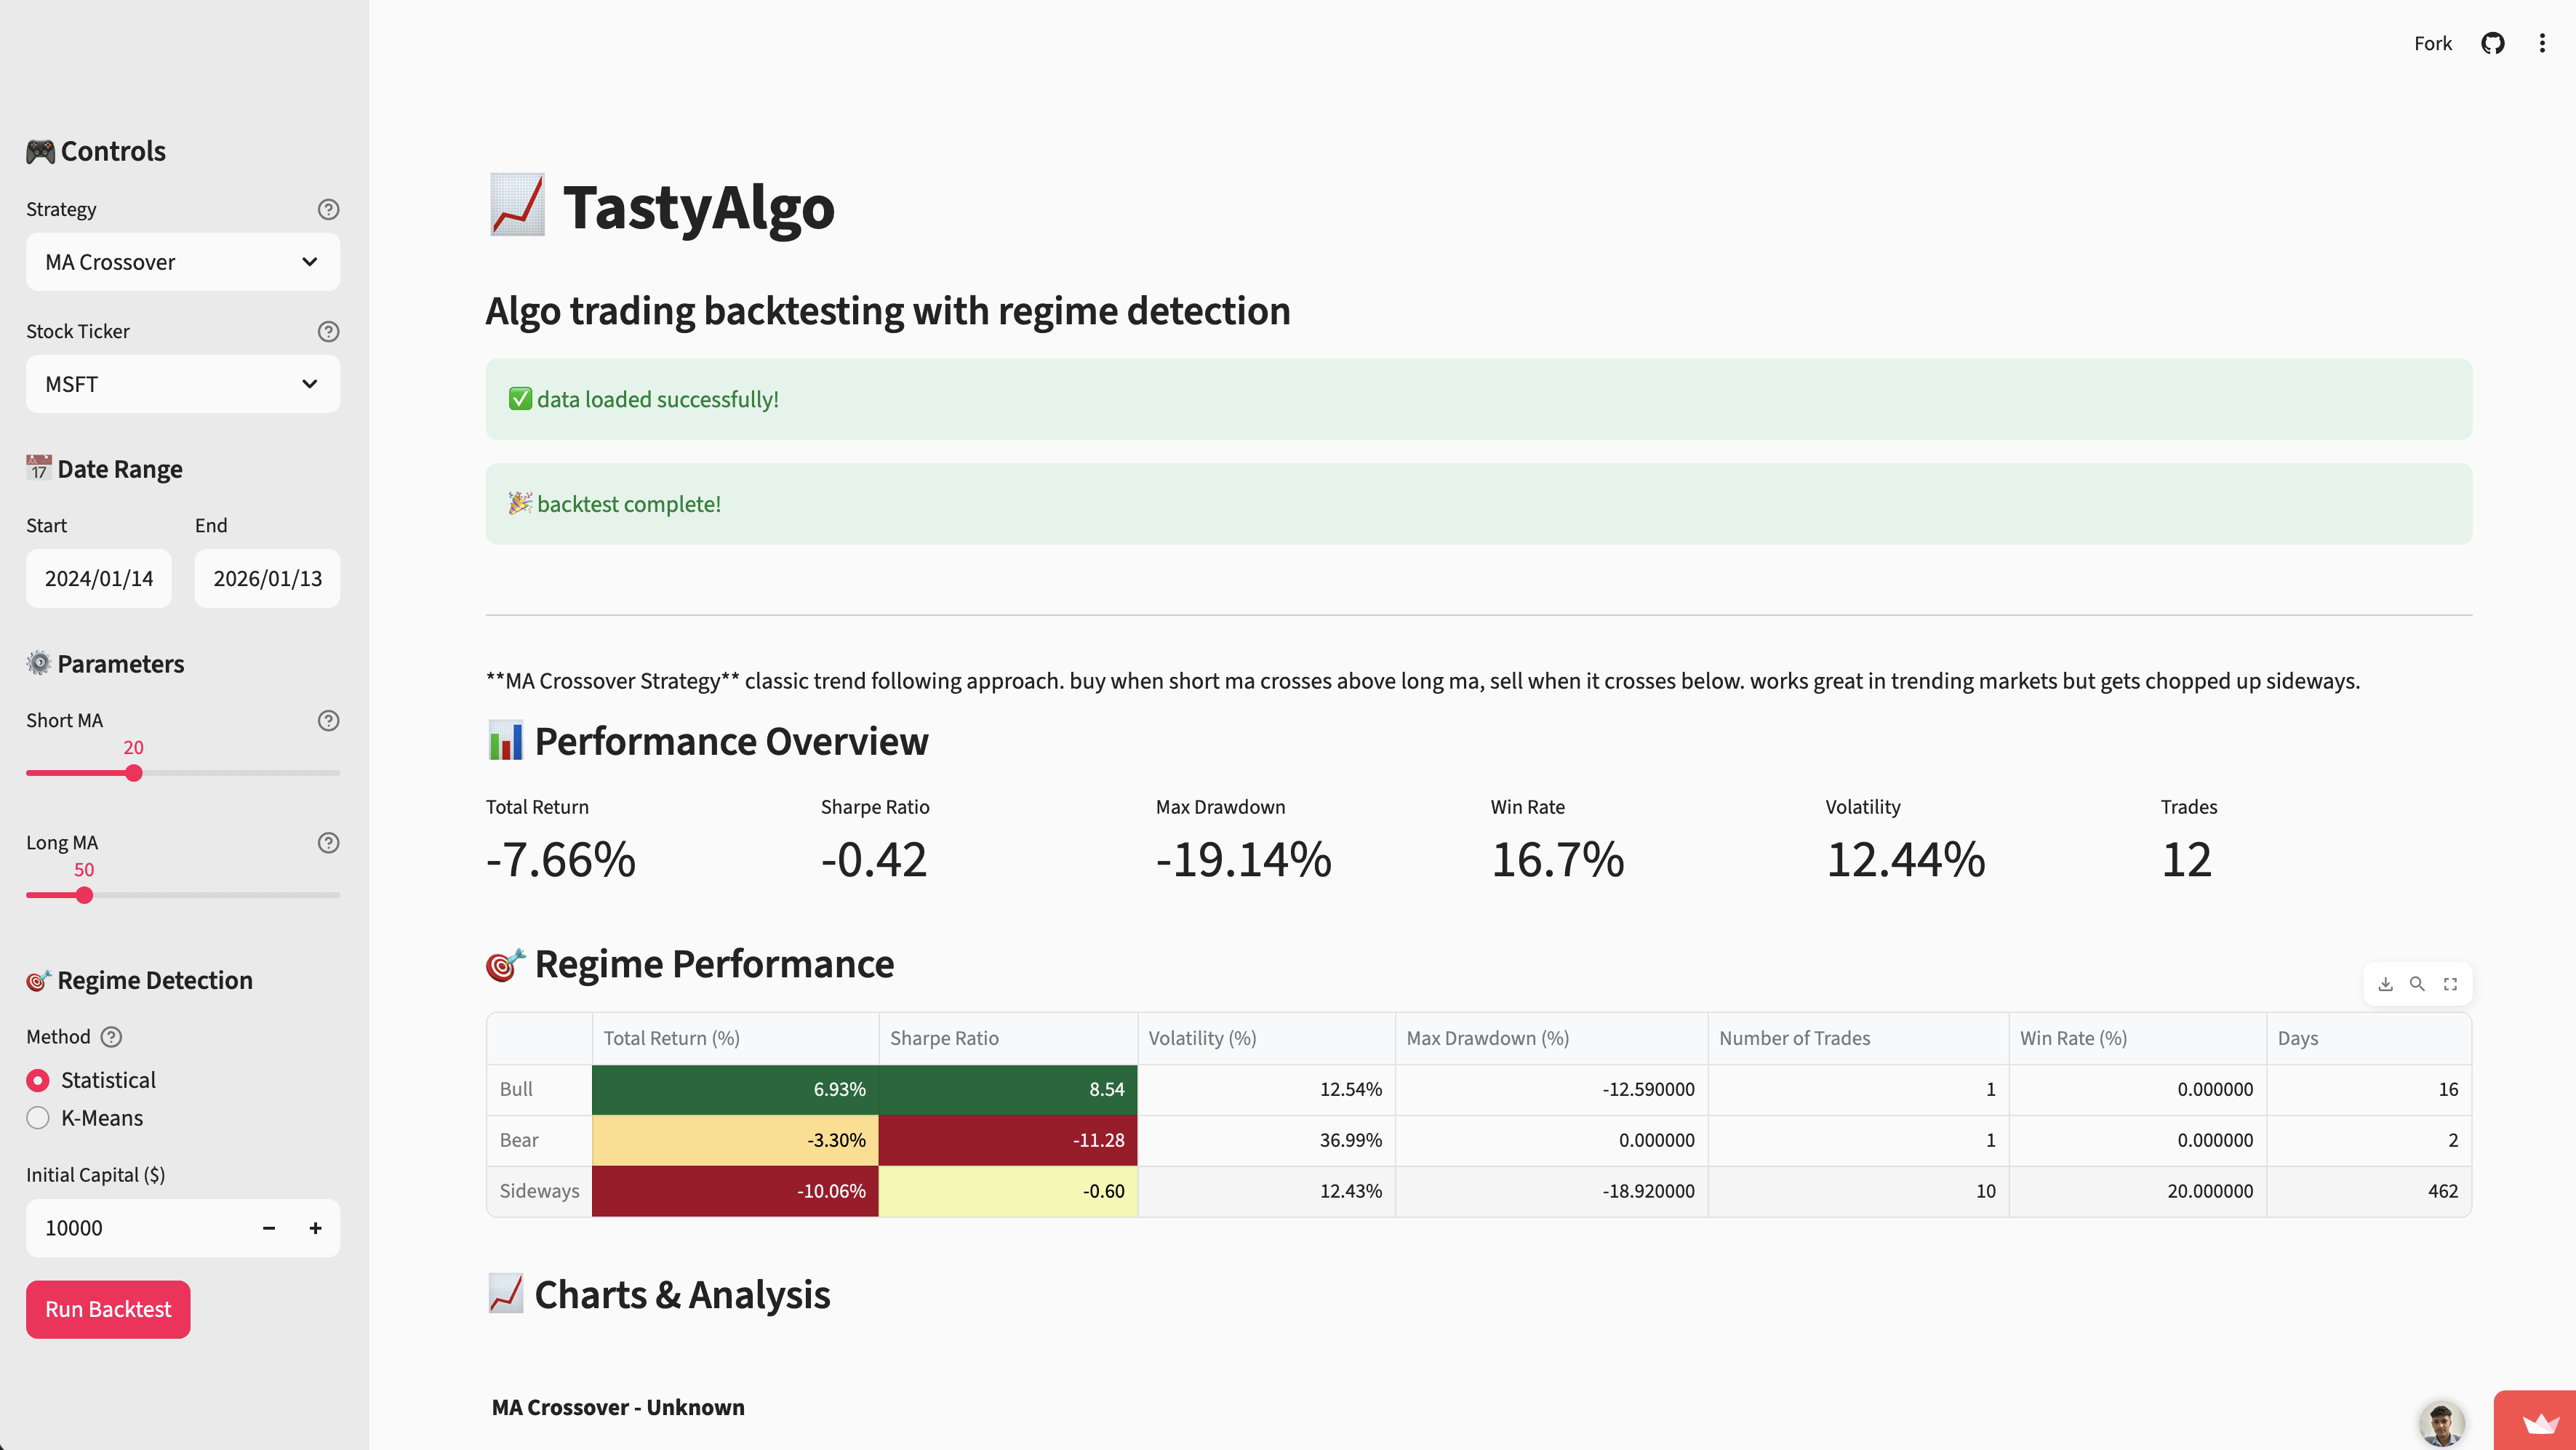Download the regime table as CSV
Image resolution: width=2576 pixels, height=1450 pixels.
pyautogui.click(x=2385, y=984)
